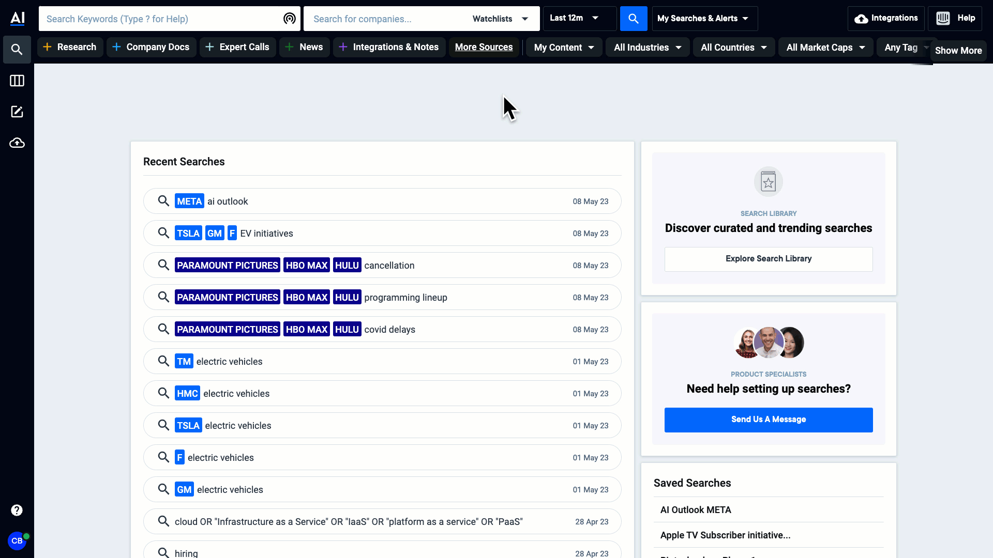The width and height of the screenshot is (993, 558).
Task: Click the Integrations cloud button
Action: click(886, 19)
